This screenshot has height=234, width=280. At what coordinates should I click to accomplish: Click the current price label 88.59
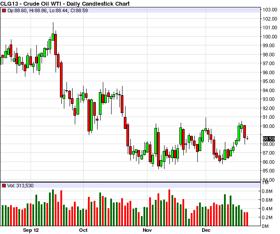click(x=269, y=139)
